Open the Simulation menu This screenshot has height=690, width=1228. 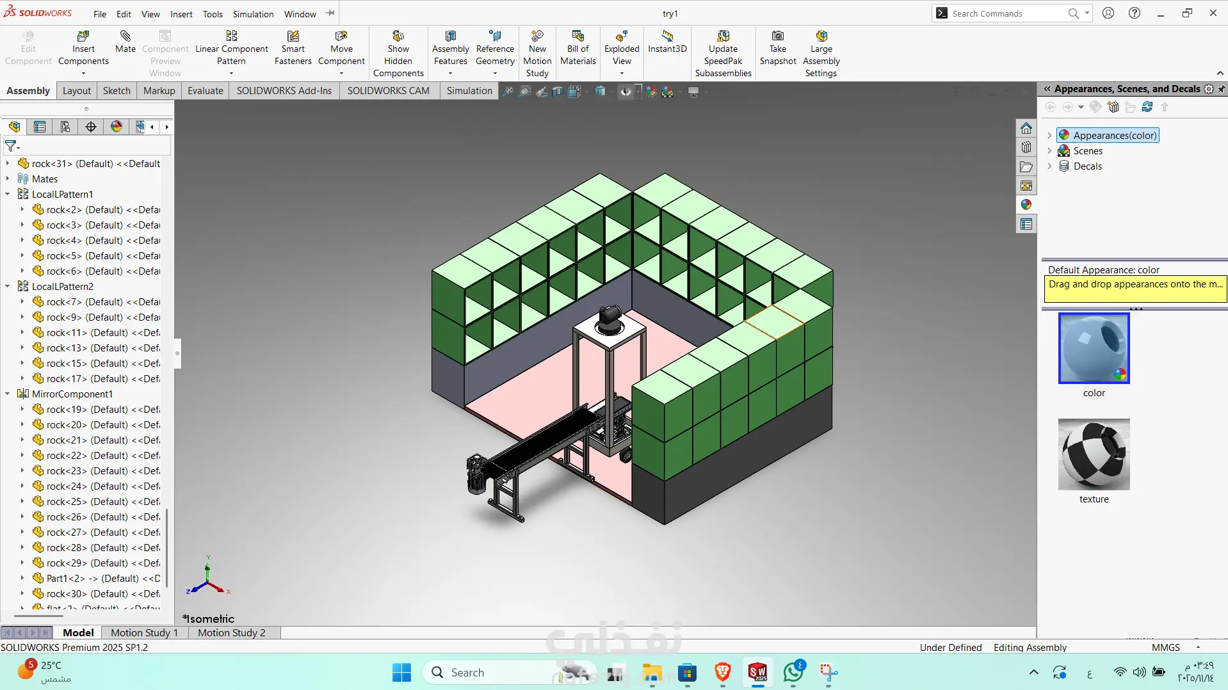tap(253, 14)
